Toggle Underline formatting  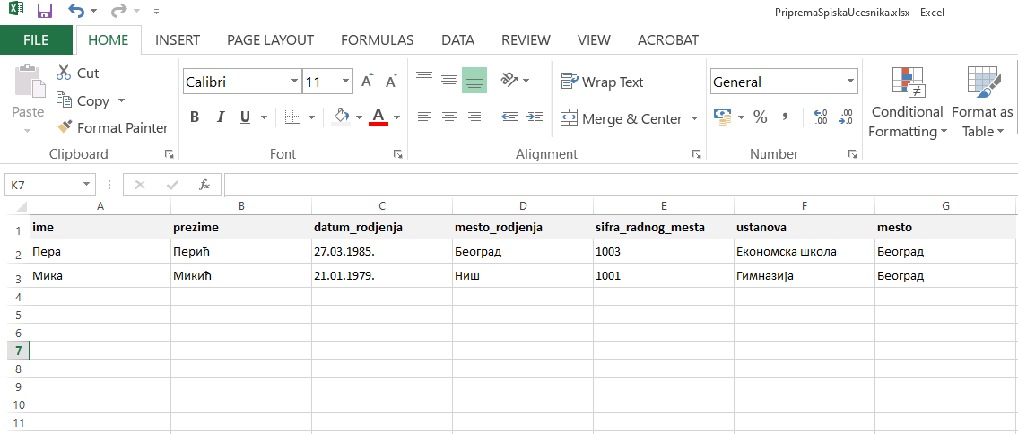[245, 117]
